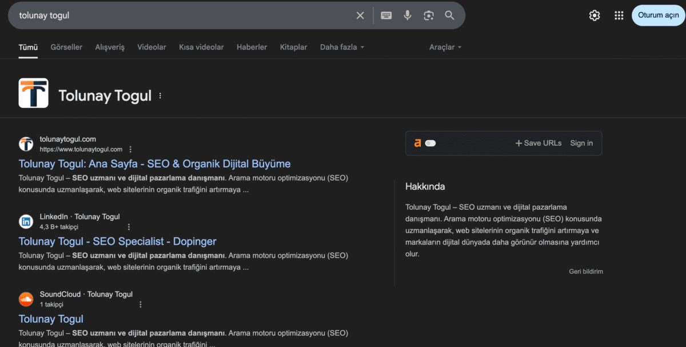
Task: Open three-dot menu for LinkedIn result
Action: [x=129, y=227]
